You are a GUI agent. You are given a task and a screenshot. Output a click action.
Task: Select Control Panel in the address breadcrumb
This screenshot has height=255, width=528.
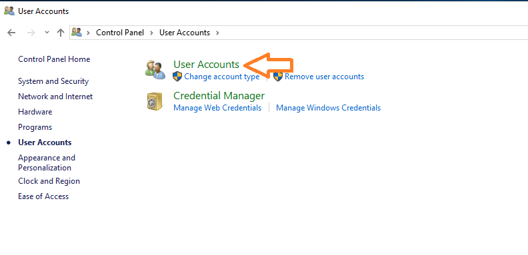(x=120, y=33)
